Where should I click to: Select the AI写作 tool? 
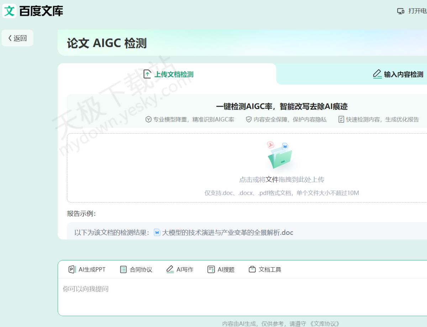pyautogui.click(x=180, y=269)
